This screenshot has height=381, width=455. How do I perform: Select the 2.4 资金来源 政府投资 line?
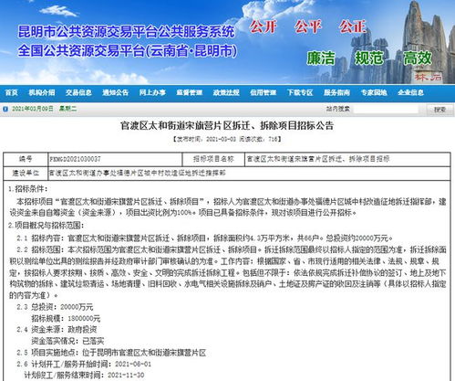pyautogui.click(x=57, y=330)
